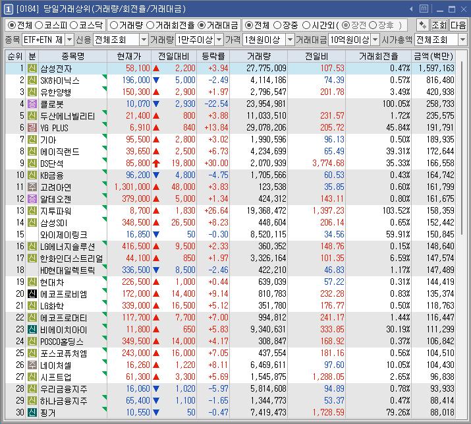Click the 신 badge icon for 삼성전자
Screen dimensions: 471x424
click(32, 69)
